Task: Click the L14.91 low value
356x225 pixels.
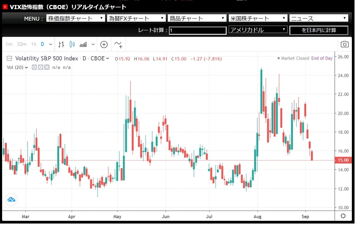Action: [x=160, y=59]
